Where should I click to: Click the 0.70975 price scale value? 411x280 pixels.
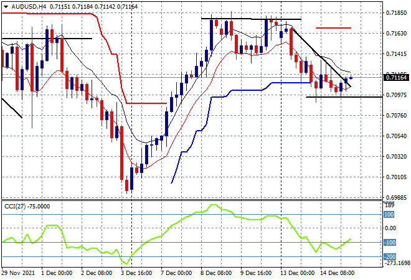click(396, 95)
